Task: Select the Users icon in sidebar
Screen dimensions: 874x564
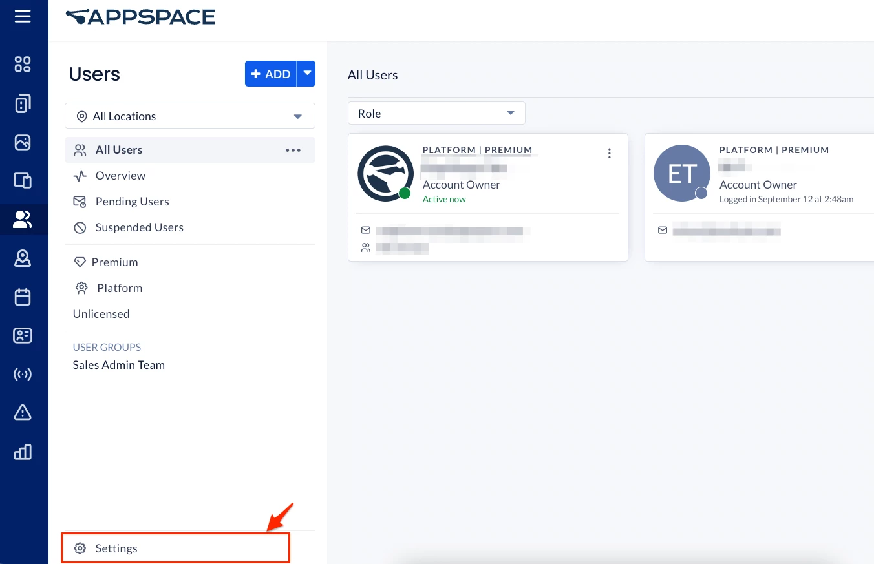Action: pos(23,220)
